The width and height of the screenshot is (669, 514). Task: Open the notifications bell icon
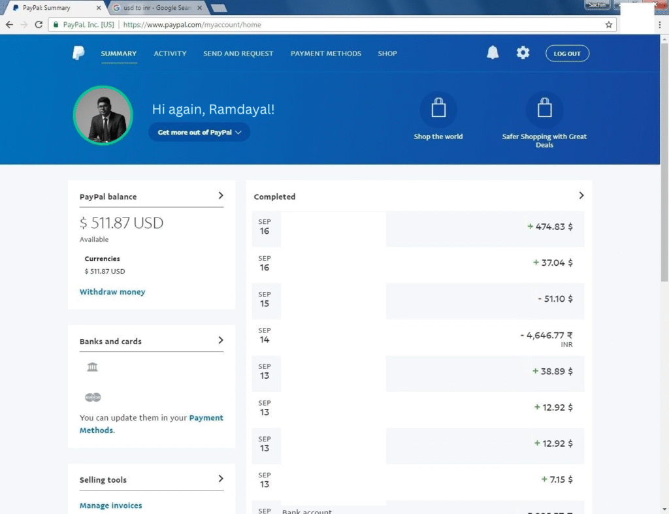[x=493, y=54]
